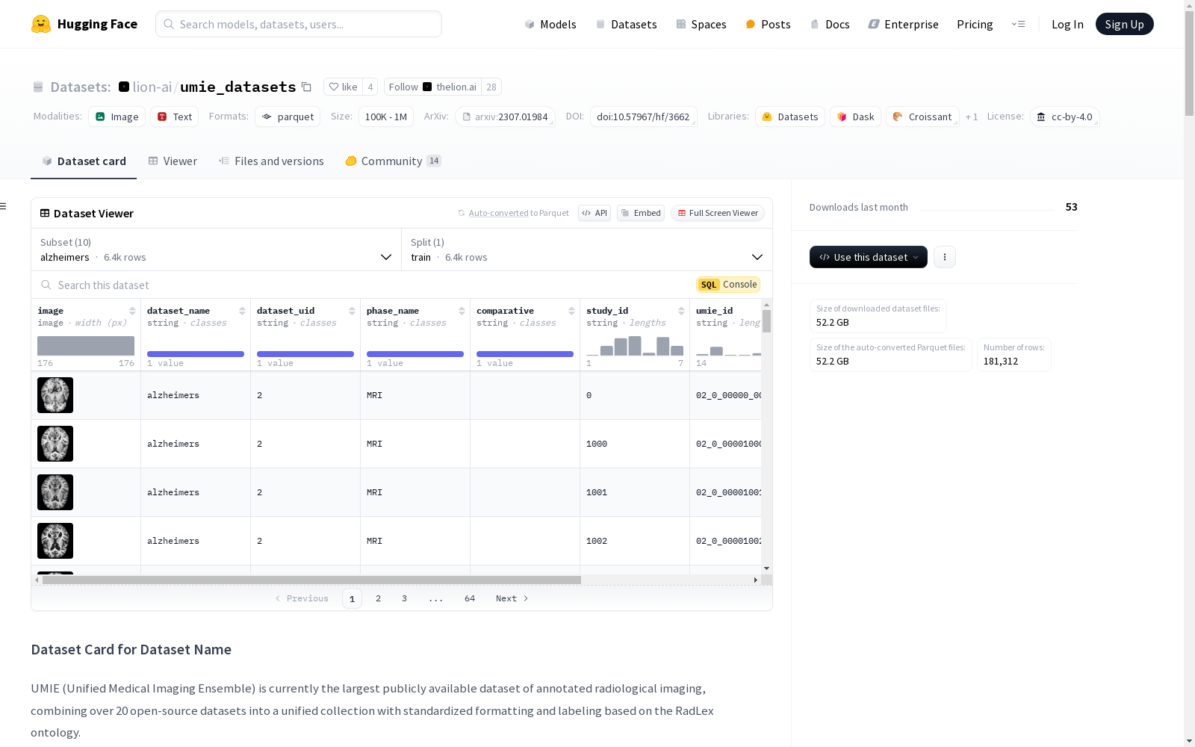Open the MRI thumbnail in study 1000 row

click(x=55, y=444)
